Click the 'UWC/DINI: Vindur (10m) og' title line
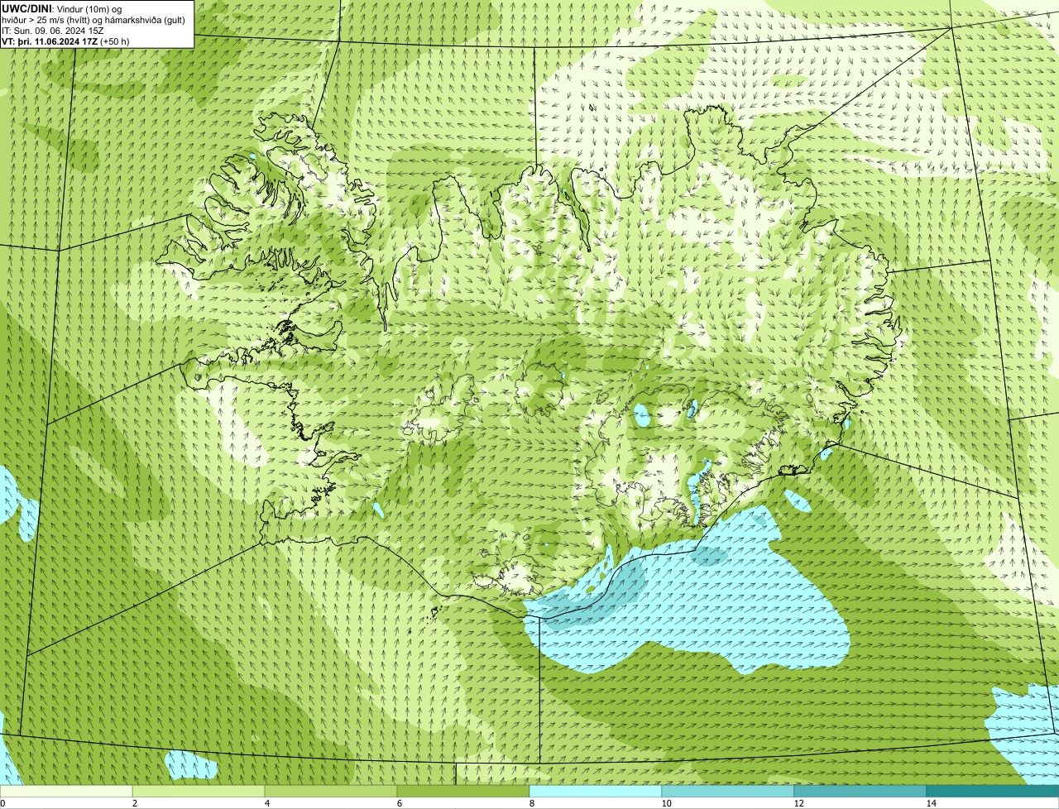 point(62,8)
